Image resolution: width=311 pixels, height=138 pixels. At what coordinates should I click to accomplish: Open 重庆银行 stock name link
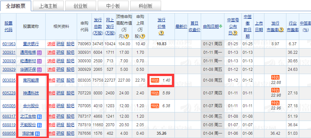[31, 44]
